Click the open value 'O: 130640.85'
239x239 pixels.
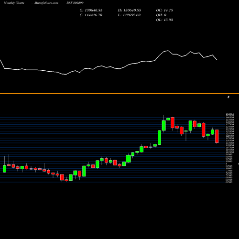pos(91,11)
